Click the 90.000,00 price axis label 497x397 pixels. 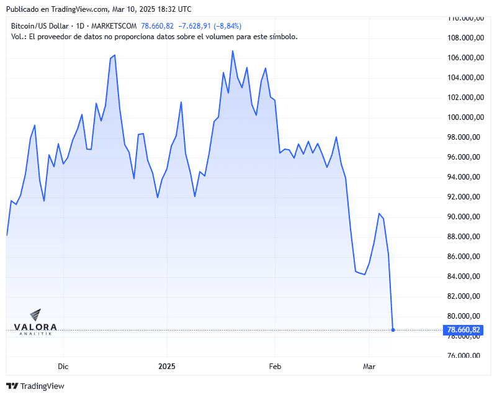tap(463, 217)
